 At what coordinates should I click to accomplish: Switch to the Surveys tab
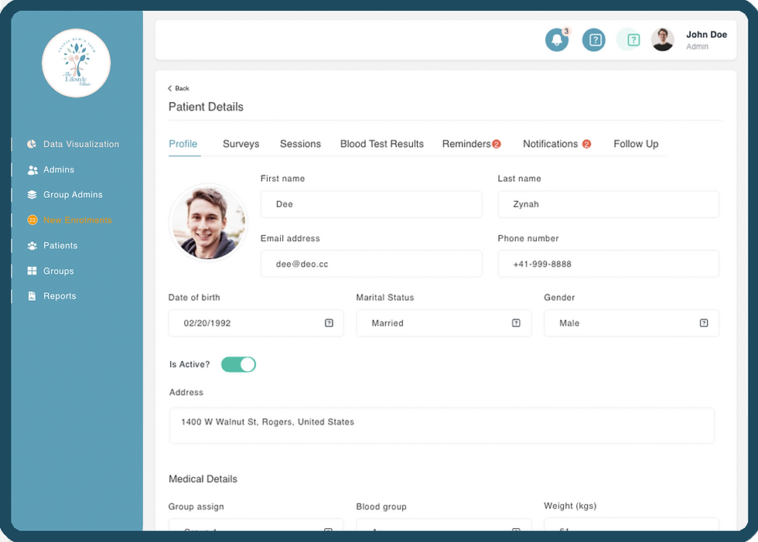[241, 144]
